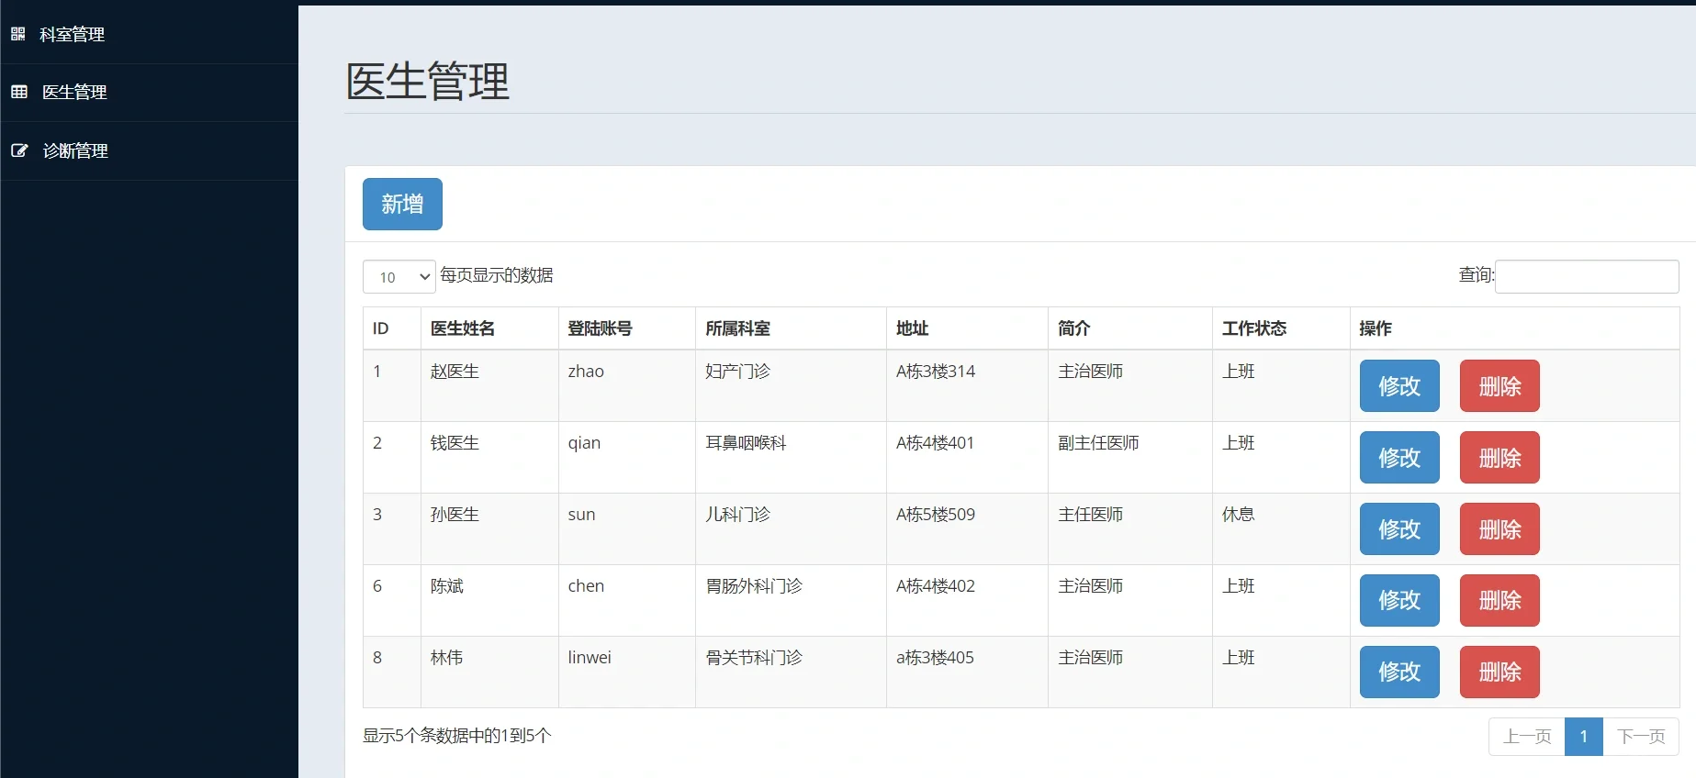
Task: Go to the 上一页 previous page
Action: pyautogui.click(x=1527, y=737)
